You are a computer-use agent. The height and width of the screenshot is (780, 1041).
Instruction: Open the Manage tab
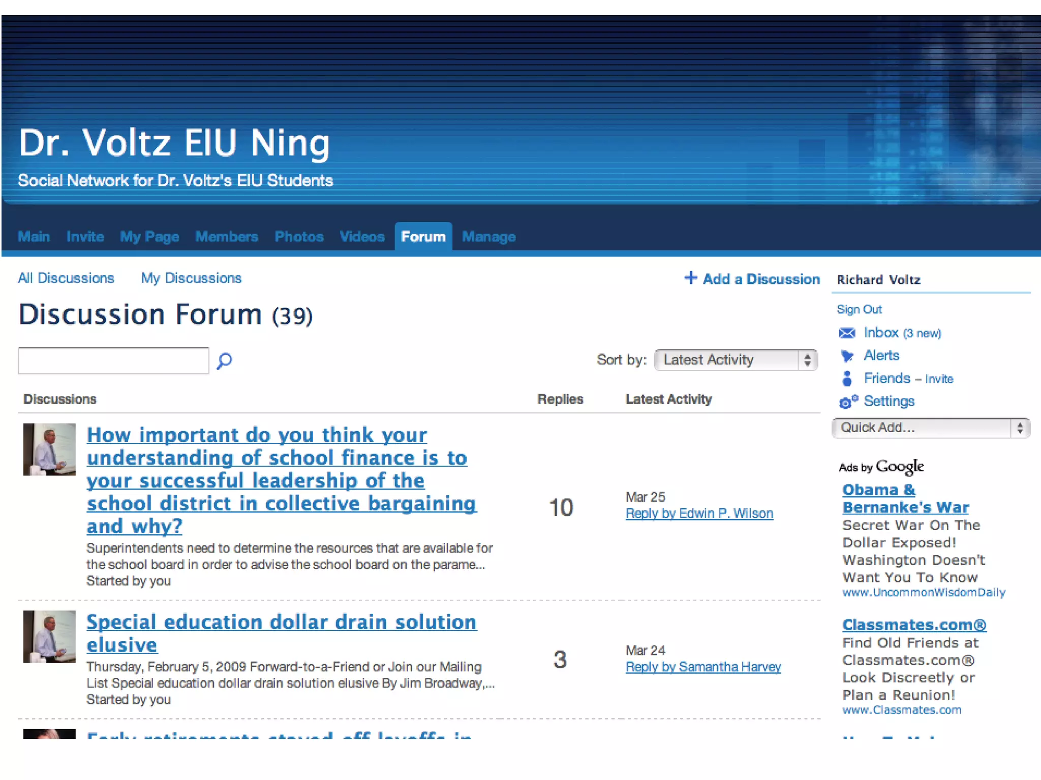(488, 237)
